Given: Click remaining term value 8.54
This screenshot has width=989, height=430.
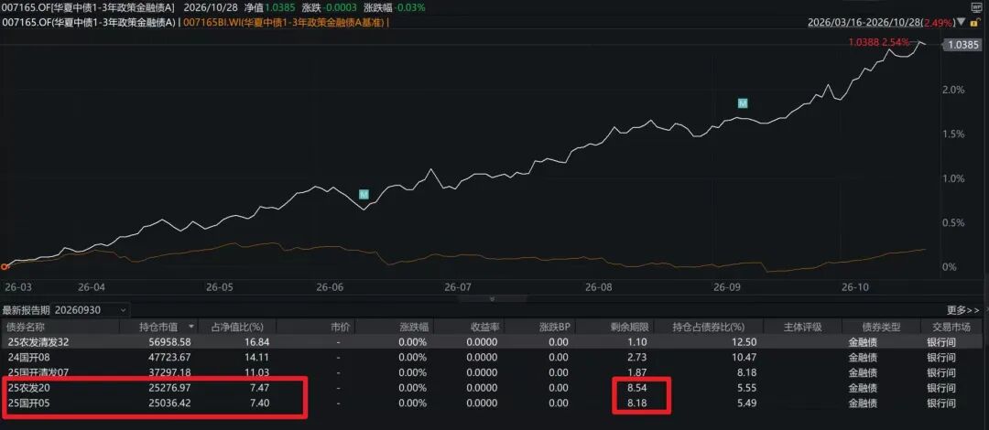Looking at the screenshot, I should coord(638,388).
